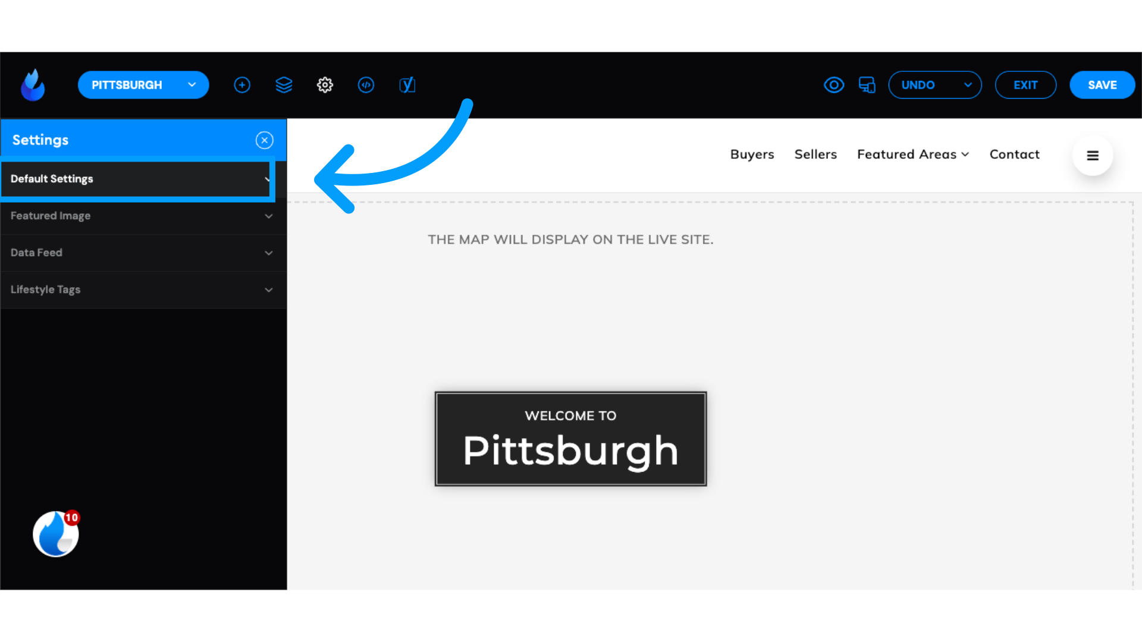Expand the Lifestyle Tags section
Screen dimensions: 1142x642
(143, 290)
